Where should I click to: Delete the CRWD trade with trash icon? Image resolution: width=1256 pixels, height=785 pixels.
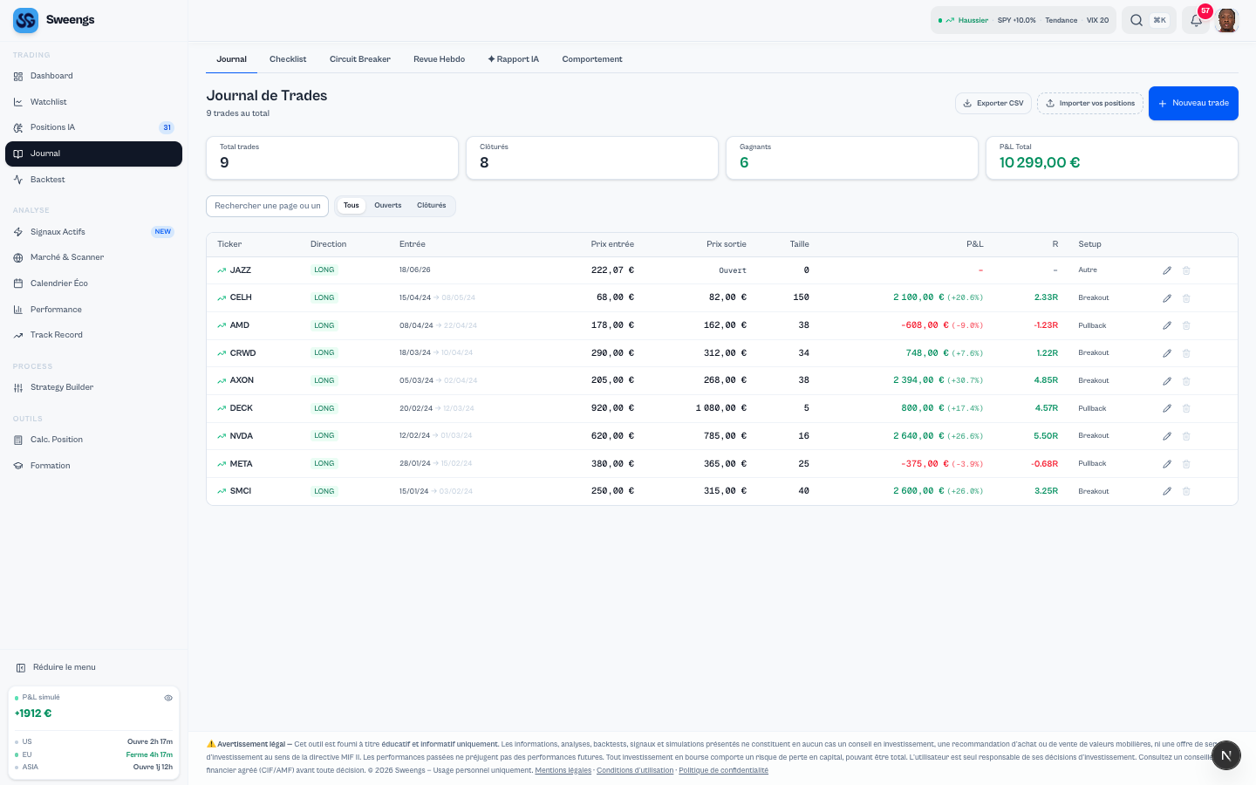1186,353
